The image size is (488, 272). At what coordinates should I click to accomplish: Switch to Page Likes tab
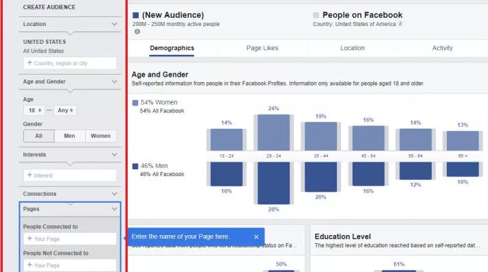coord(262,48)
